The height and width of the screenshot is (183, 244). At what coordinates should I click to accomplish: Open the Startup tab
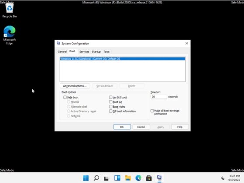96,51
